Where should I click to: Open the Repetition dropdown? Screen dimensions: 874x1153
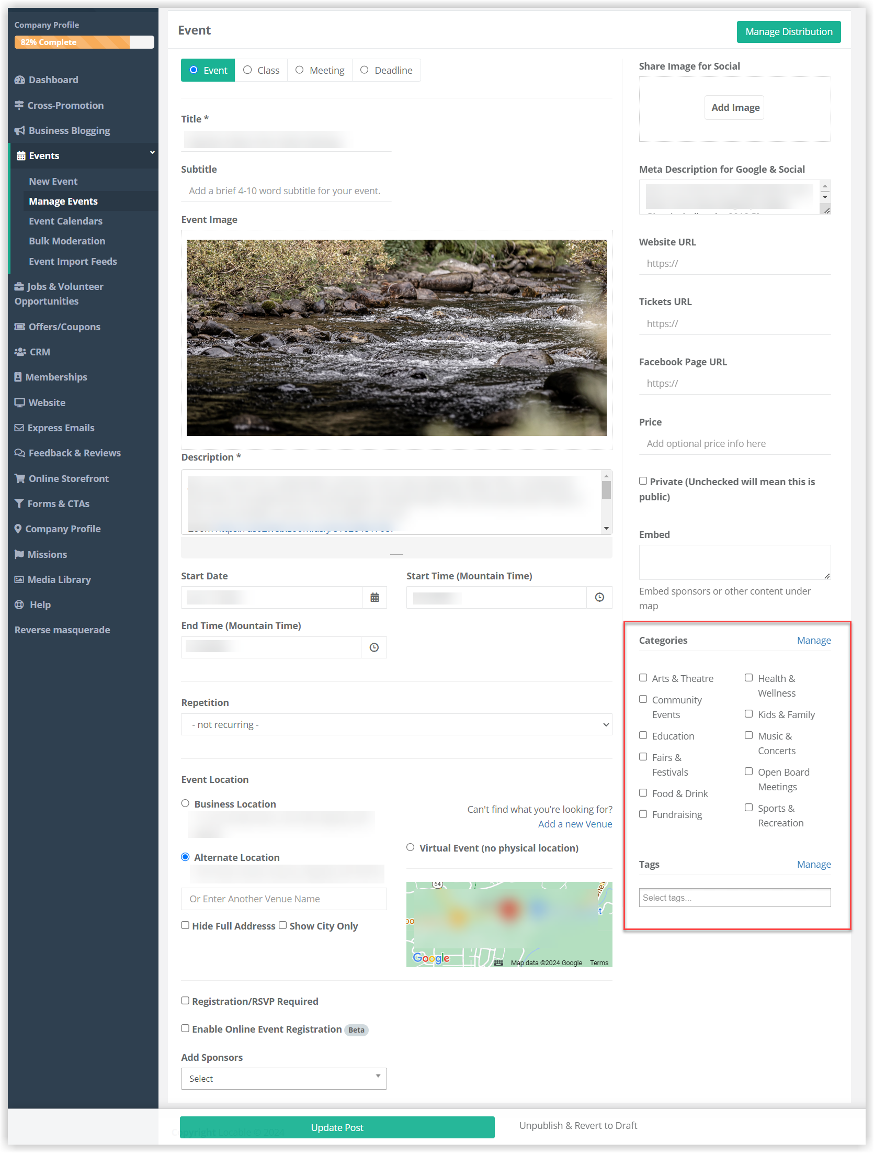click(x=396, y=724)
